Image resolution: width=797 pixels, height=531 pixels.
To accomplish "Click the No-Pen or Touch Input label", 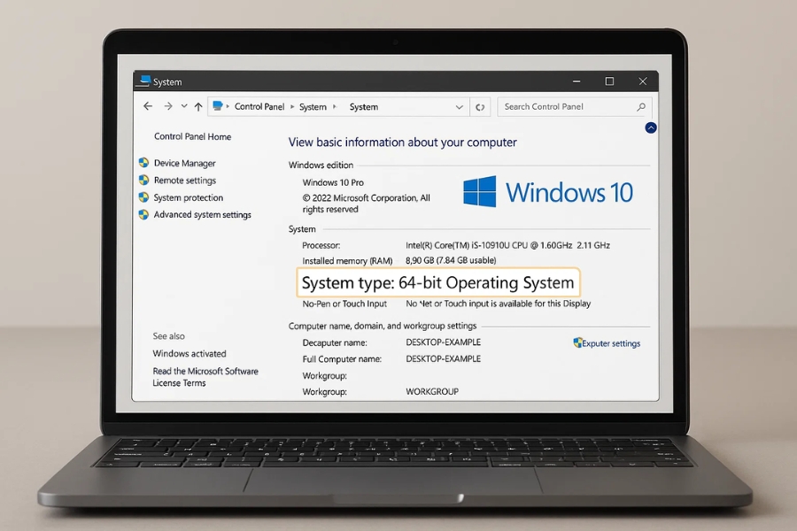I will point(344,304).
